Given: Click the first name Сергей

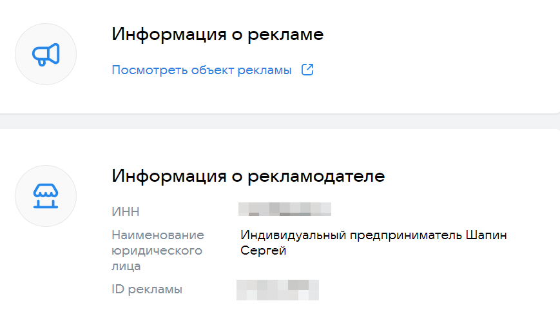Looking at the screenshot, I should point(263,251).
